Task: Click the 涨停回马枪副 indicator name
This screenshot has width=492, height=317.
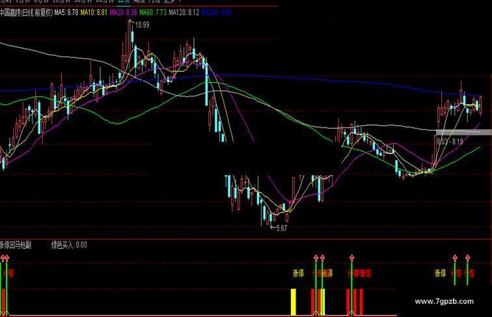Action: [16, 245]
